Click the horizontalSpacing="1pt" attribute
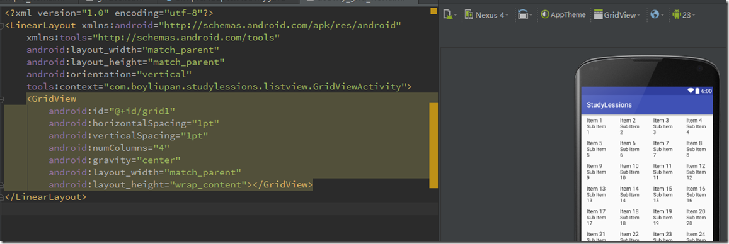The height and width of the screenshot is (244, 729). tap(134, 123)
